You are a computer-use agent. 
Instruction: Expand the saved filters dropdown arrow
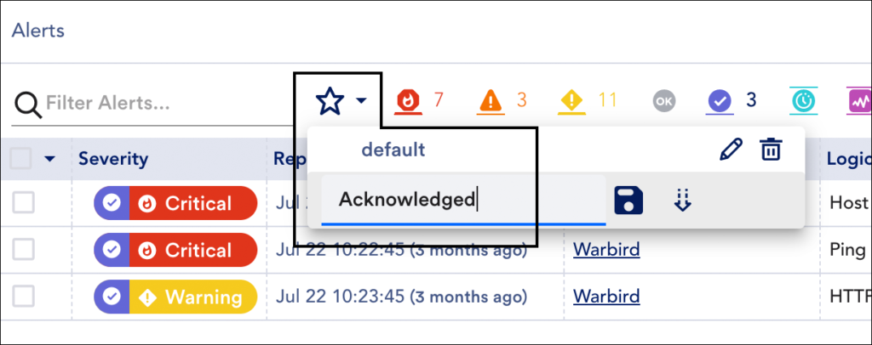pyautogui.click(x=361, y=101)
